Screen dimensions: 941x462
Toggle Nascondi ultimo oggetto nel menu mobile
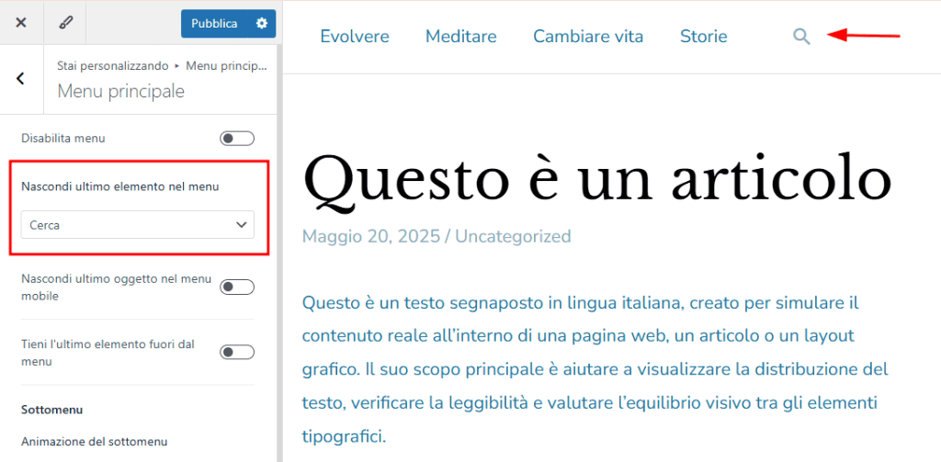click(x=237, y=287)
